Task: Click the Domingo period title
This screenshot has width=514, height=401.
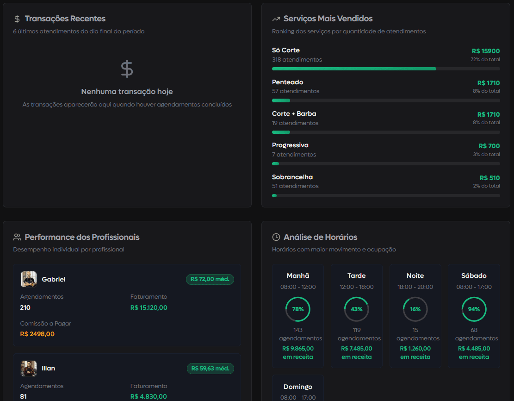Action: (x=297, y=387)
